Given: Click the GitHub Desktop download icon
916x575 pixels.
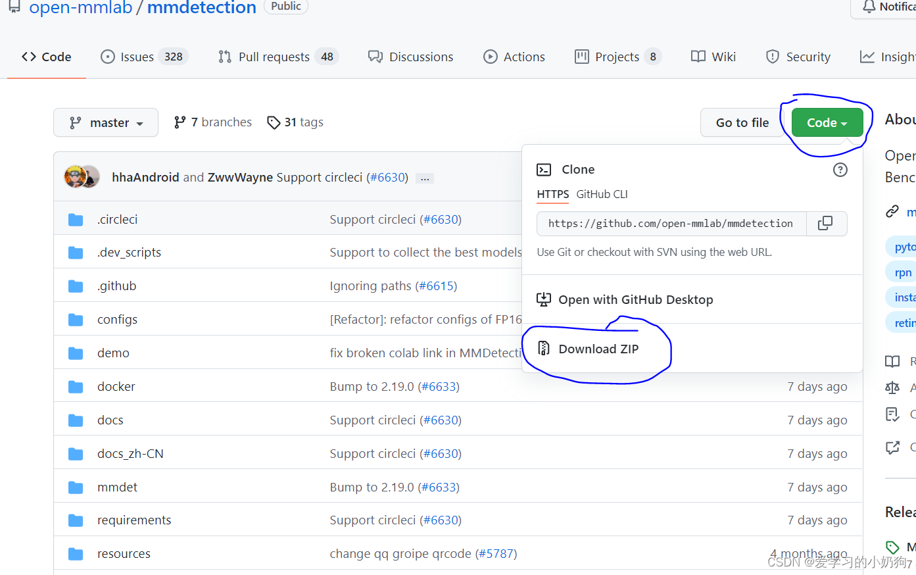Looking at the screenshot, I should pos(544,300).
